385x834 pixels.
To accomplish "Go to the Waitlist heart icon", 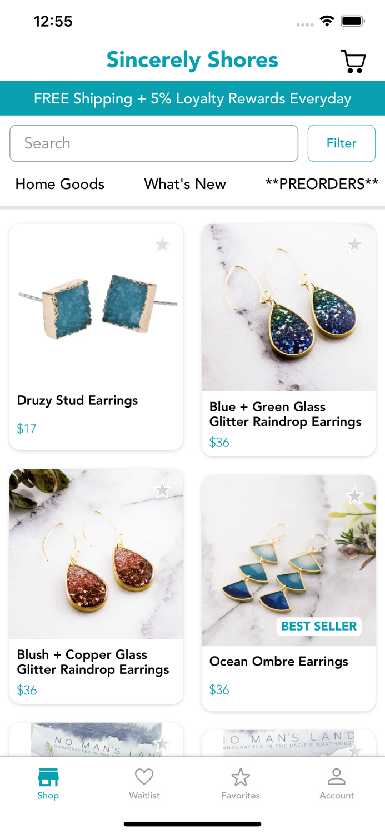I will pos(144,777).
